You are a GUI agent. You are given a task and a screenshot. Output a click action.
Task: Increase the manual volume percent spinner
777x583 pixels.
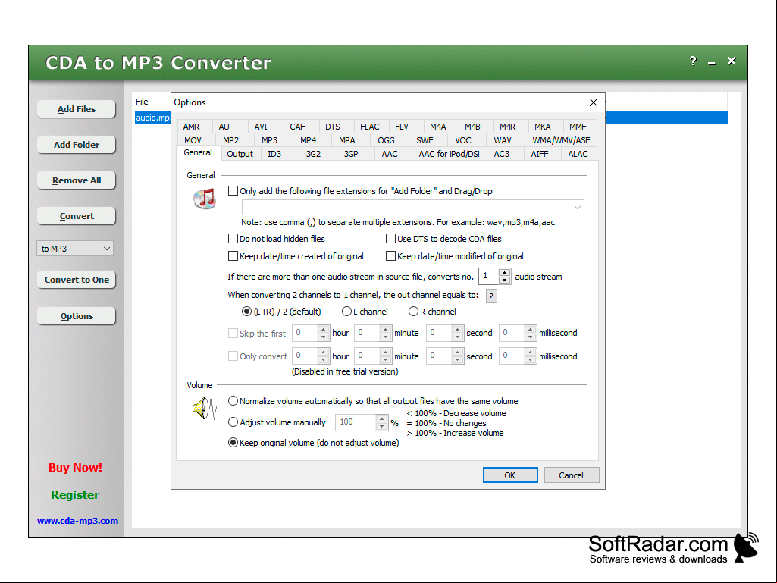(x=381, y=418)
